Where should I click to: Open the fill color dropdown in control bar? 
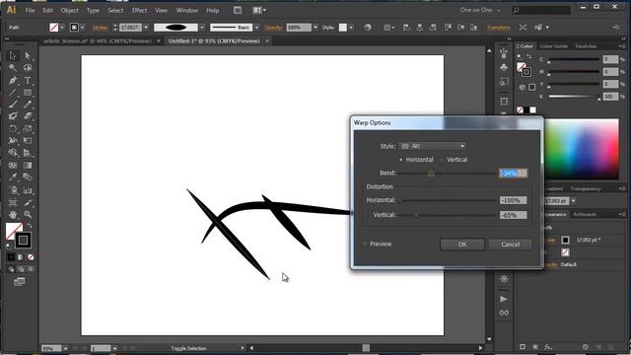point(62,28)
